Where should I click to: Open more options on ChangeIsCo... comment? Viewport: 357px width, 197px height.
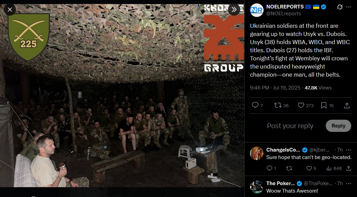[x=349, y=150]
